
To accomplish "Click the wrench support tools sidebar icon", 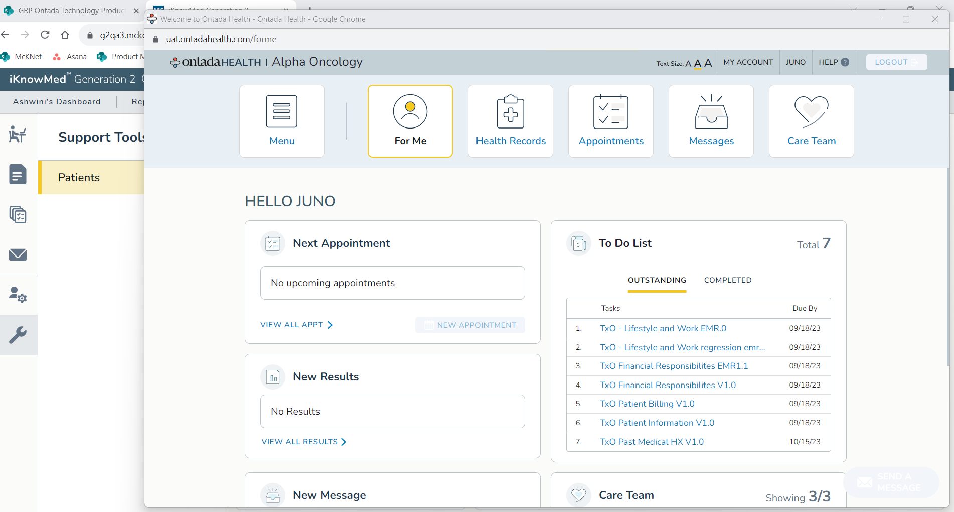I will [x=18, y=335].
